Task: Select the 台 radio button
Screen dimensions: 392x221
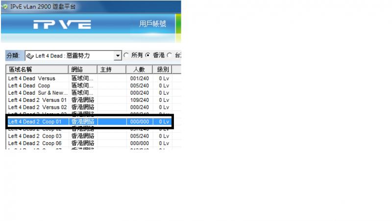Action: click(x=169, y=55)
